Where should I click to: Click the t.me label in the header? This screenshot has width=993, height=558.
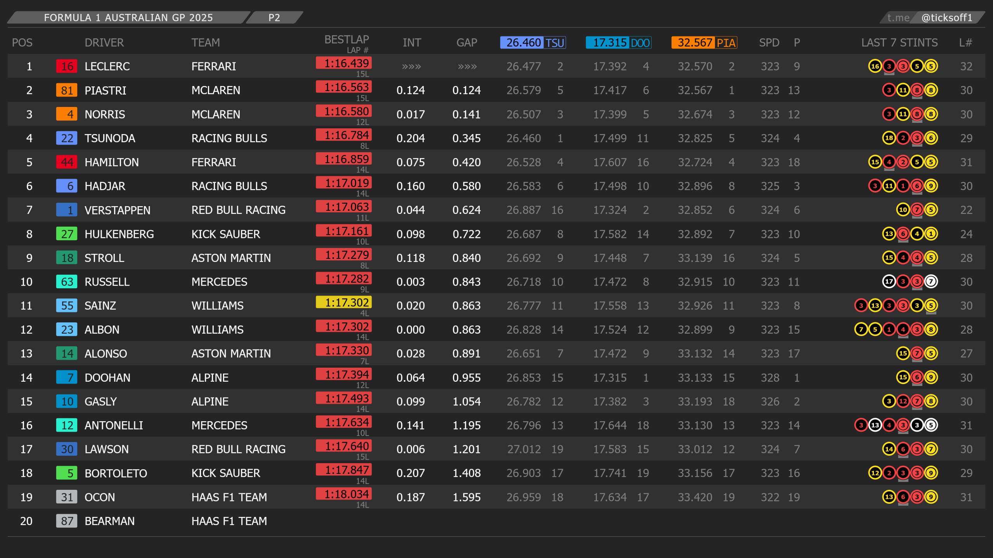[898, 17]
